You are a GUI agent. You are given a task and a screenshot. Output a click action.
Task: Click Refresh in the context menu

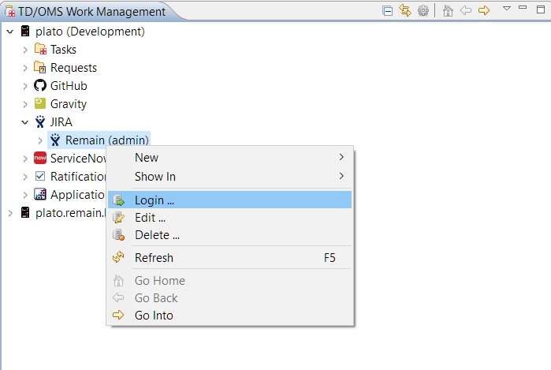(154, 258)
